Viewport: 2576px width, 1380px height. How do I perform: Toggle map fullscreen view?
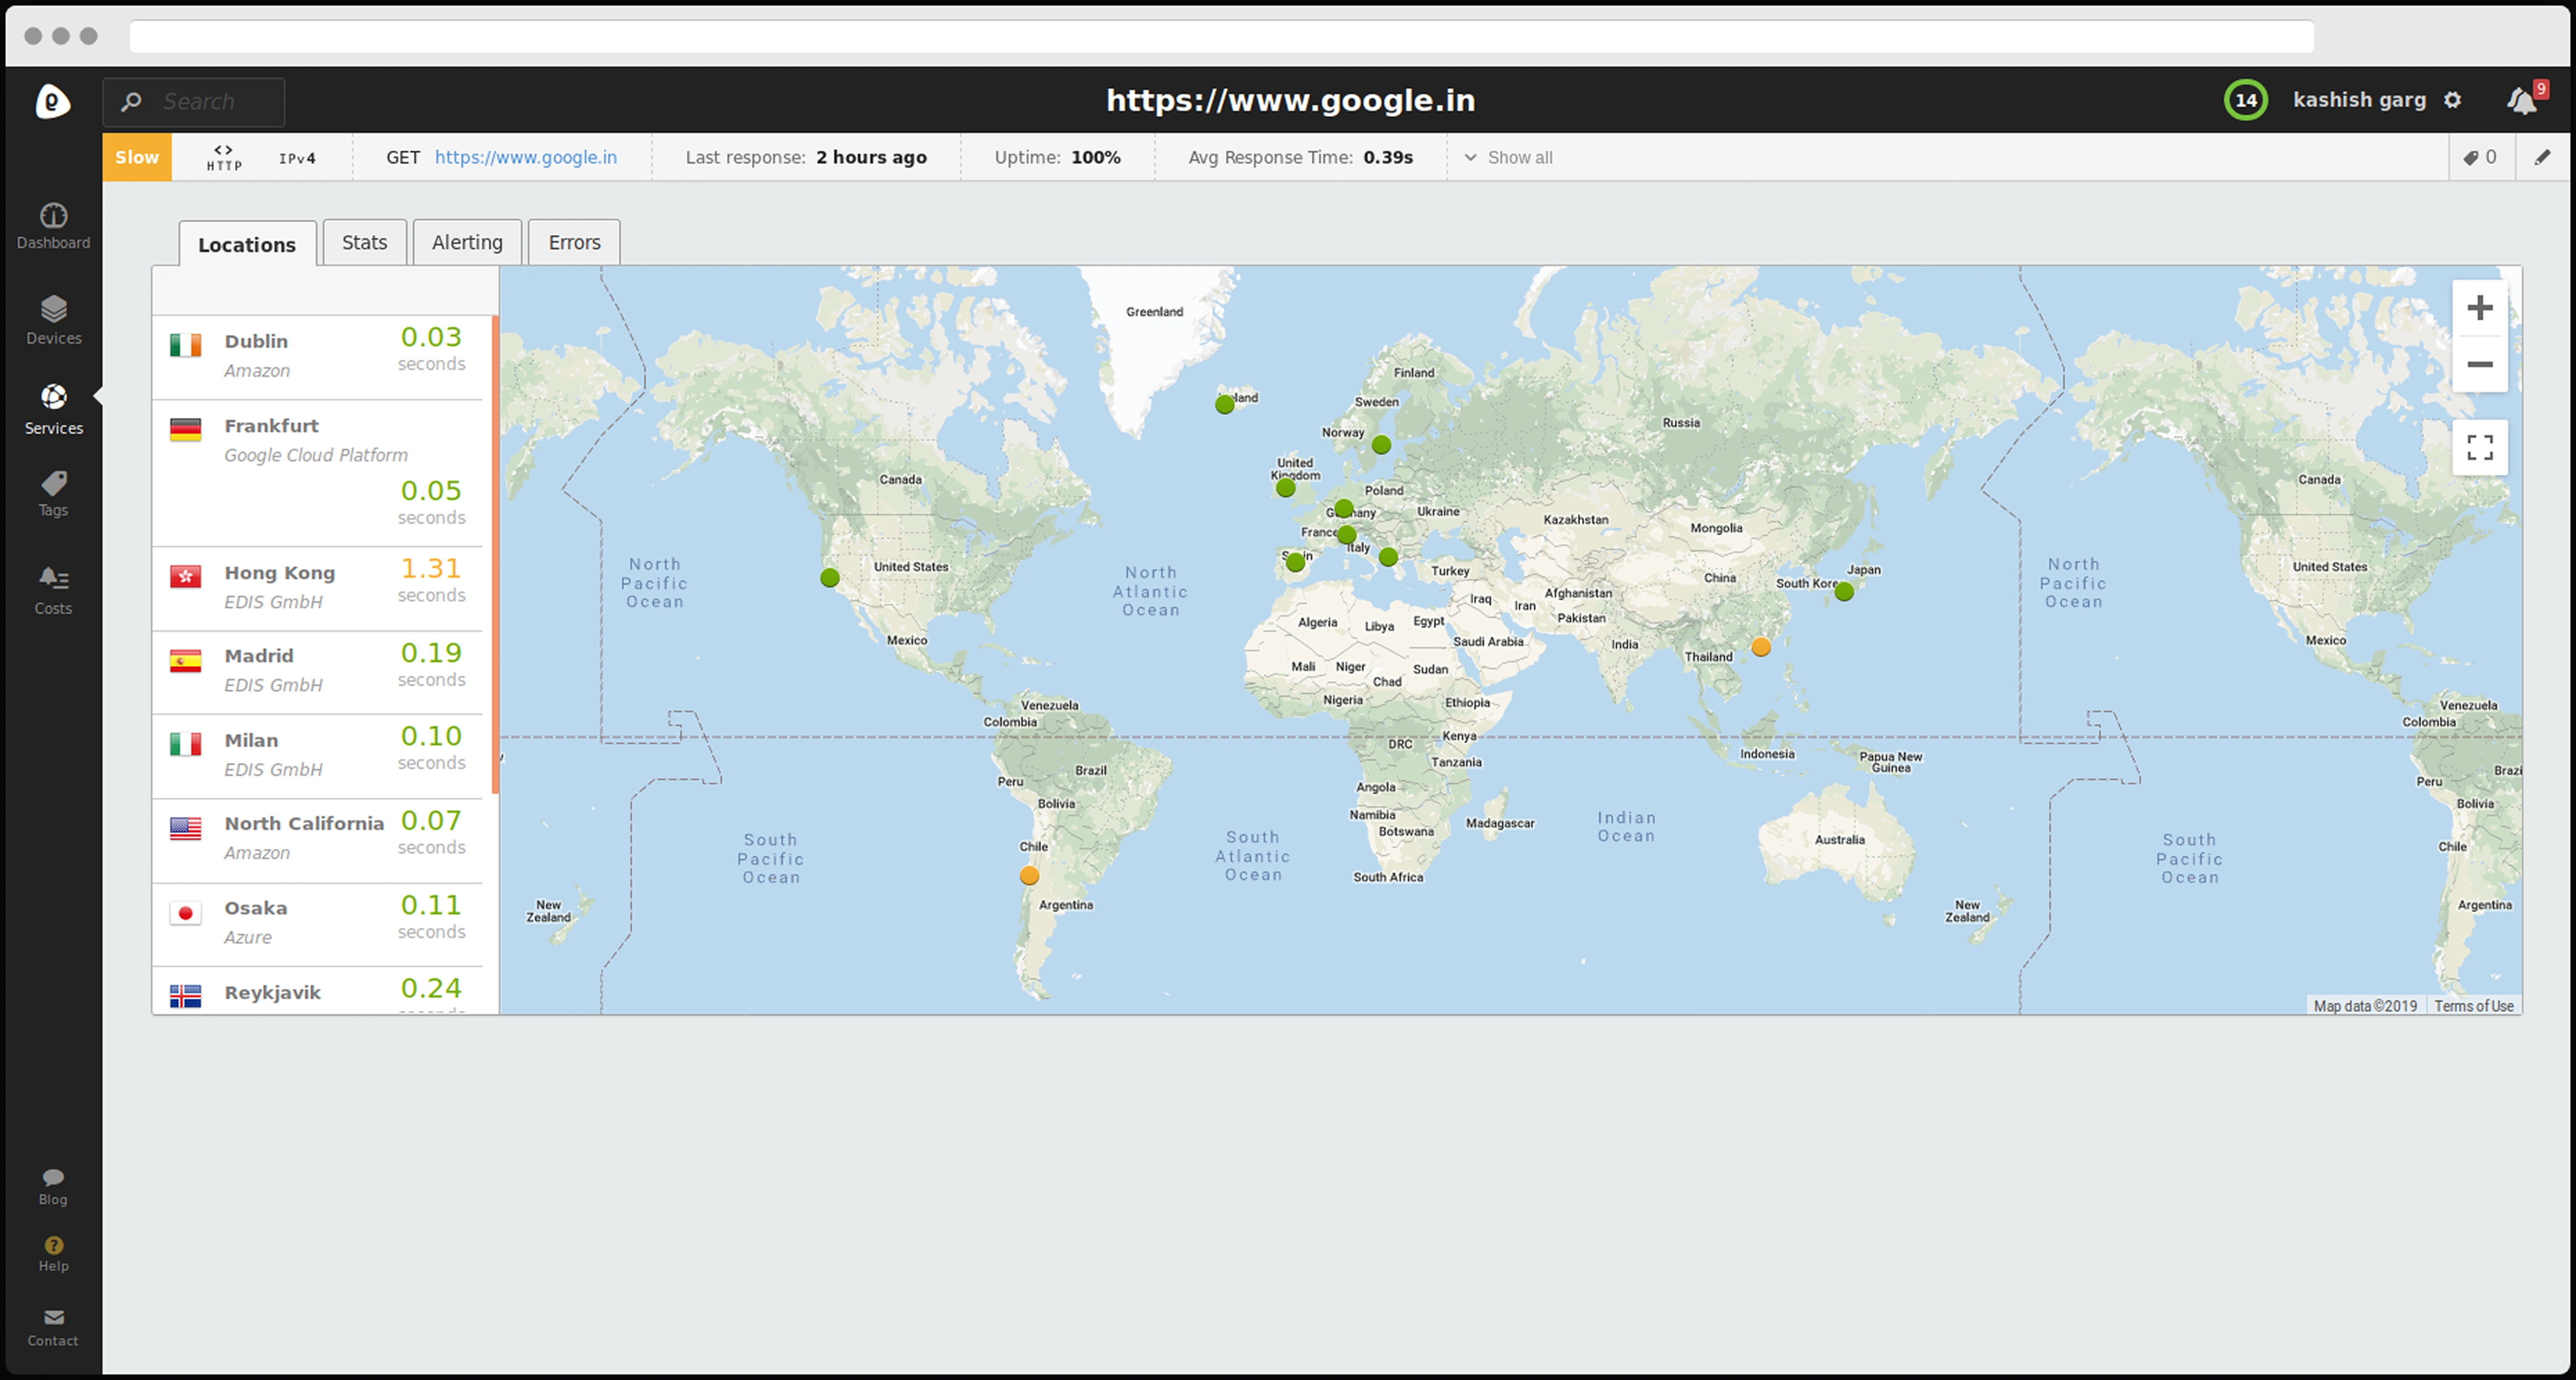tap(2479, 447)
